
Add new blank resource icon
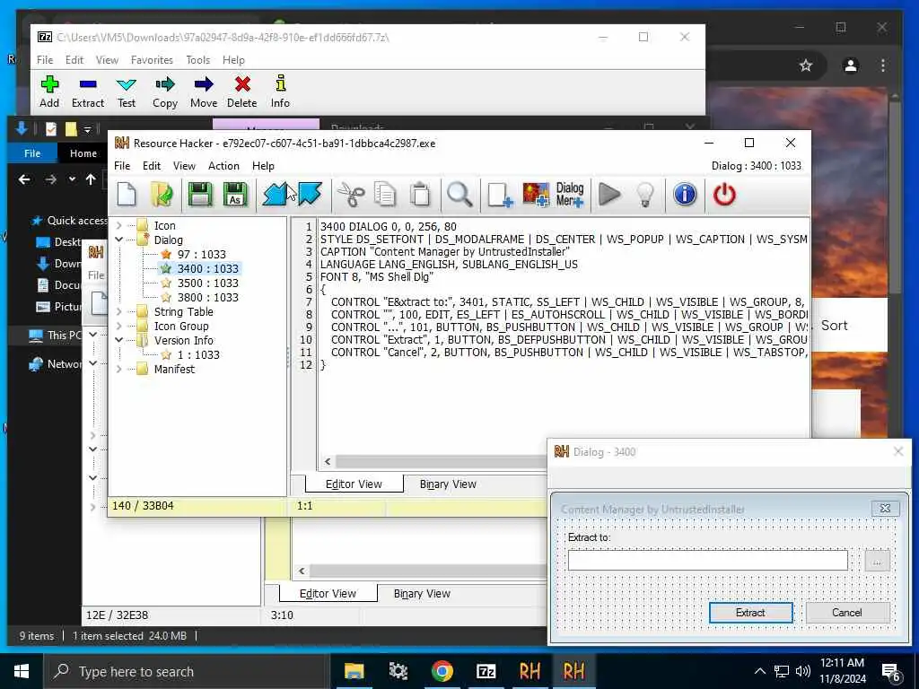pyautogui.click(x=500, y=195)
